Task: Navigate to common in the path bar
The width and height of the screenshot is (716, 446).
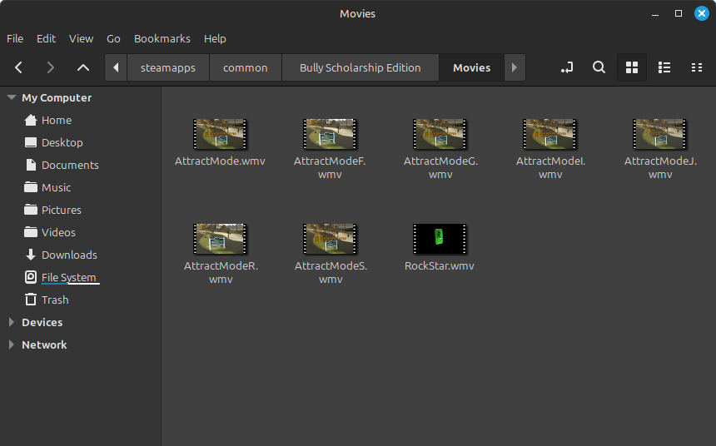Action: (x=246, y=67)
